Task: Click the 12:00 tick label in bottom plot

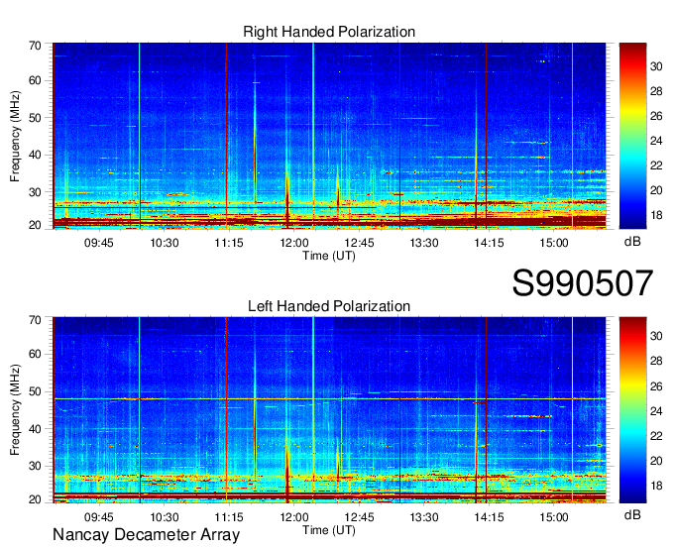Action: tap(294, 517)
